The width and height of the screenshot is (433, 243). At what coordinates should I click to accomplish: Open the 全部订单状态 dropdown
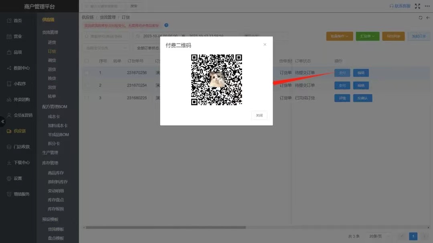click(148, 48)
